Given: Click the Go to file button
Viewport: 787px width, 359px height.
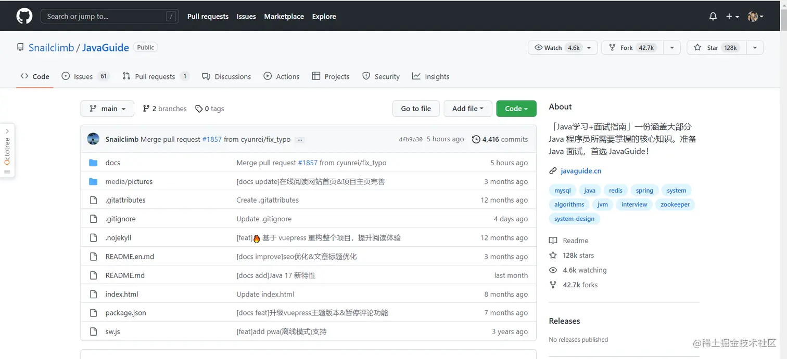Looking at the screenshot, I should [x=416, y=109].
